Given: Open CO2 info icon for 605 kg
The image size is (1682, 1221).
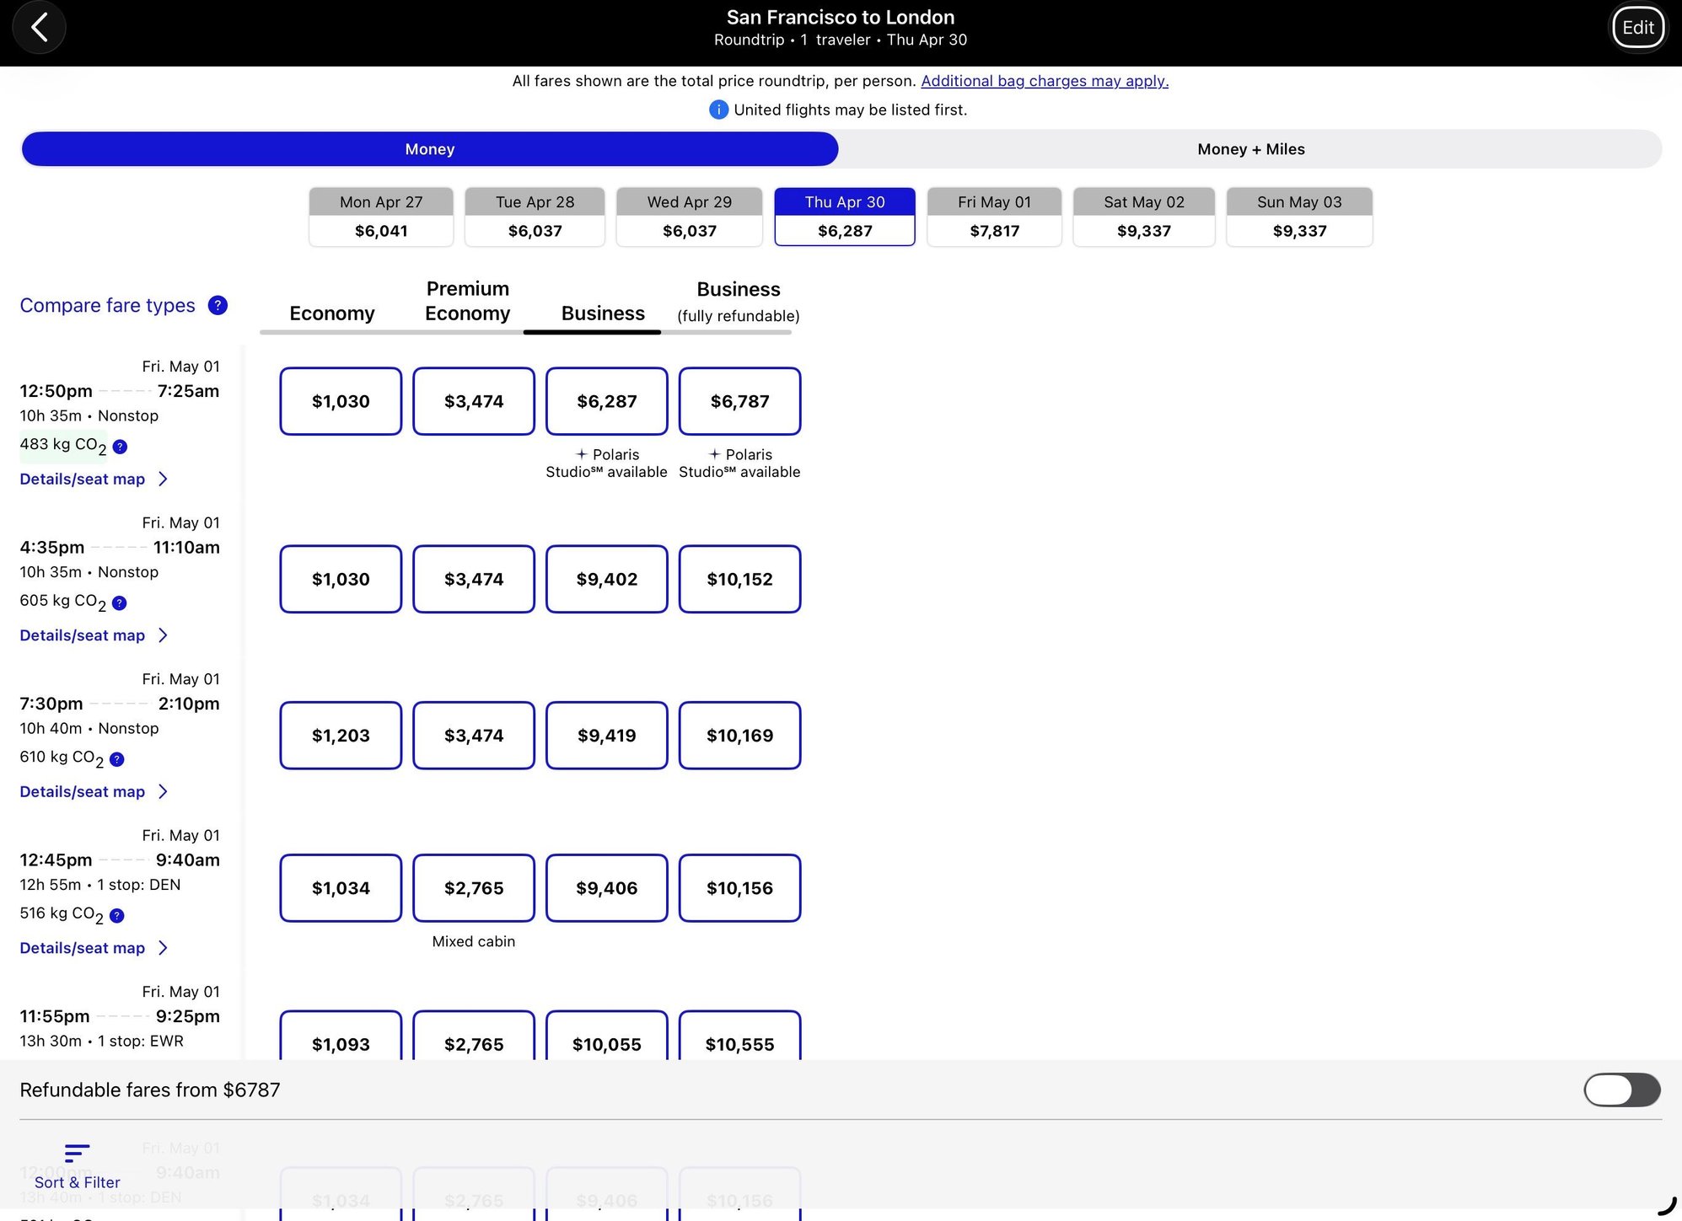Looking at the screenshot, I should tap(119, 602).
